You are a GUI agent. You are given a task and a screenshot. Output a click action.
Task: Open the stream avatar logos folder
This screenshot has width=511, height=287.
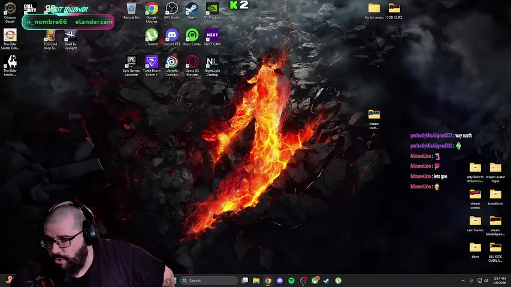pyautogui.click(x=495, y=172)
